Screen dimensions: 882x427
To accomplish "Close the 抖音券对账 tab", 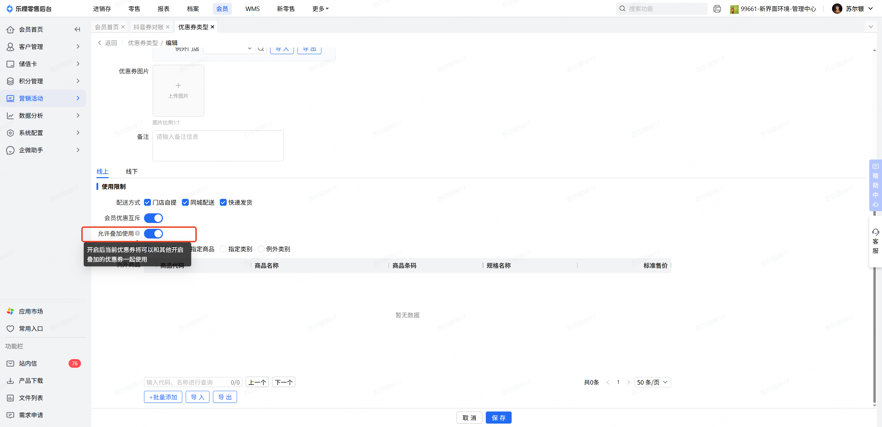I will 168,27.
